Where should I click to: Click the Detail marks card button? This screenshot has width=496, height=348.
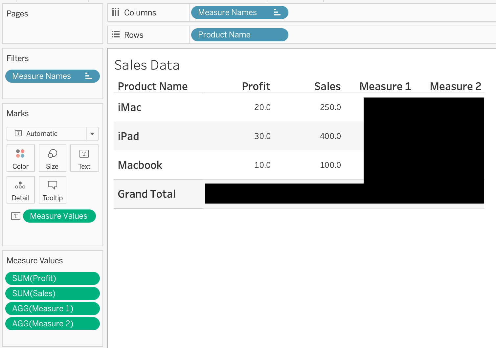(x=20, y=190)
